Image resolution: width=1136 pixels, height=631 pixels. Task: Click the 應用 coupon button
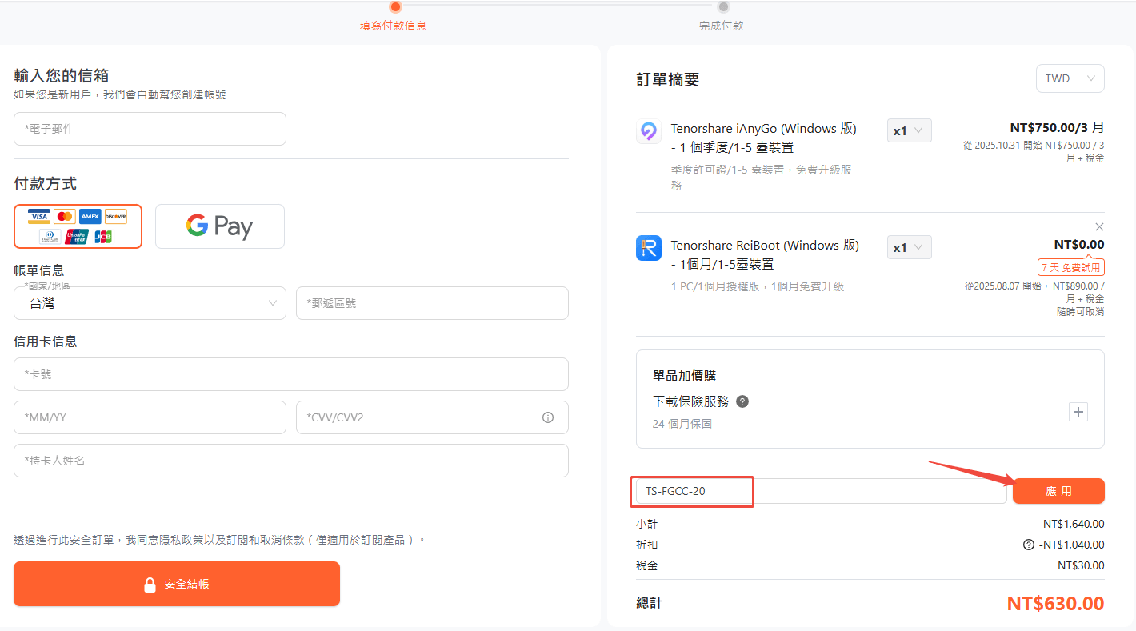pos(1058,491)
